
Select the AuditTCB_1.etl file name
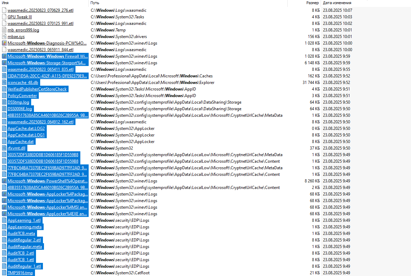click(x=21, y=259)
